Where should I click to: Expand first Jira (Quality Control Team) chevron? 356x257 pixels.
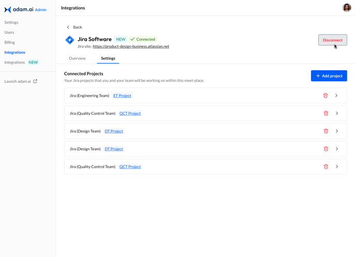[337, 113]
